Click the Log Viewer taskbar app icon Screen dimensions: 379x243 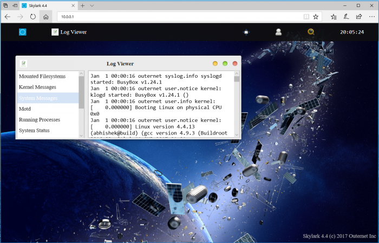coord(55,32)
